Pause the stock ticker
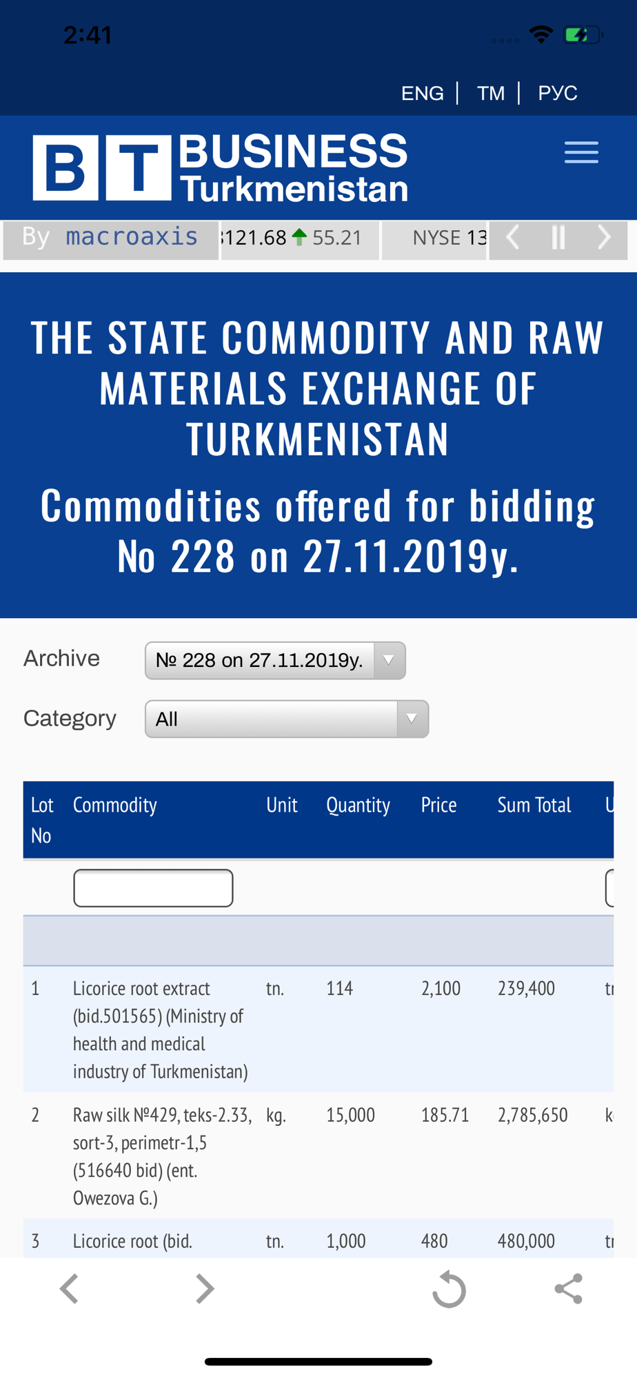This screenshot has height=1378, width=637. [x=558, y=238]
